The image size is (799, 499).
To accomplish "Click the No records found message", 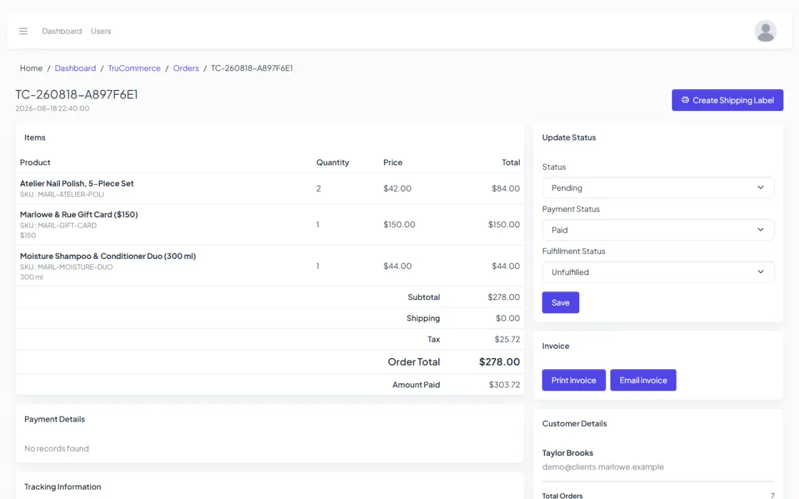I will click(56, 448).
